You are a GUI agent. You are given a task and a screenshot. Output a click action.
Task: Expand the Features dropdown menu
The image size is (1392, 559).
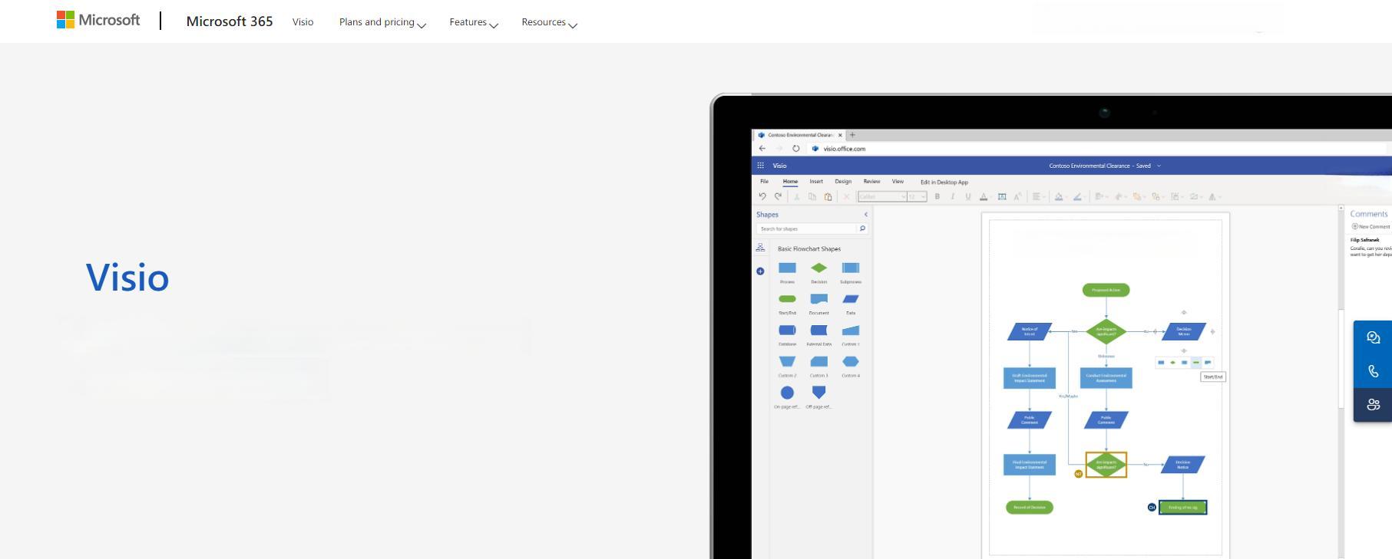point(474,22)
